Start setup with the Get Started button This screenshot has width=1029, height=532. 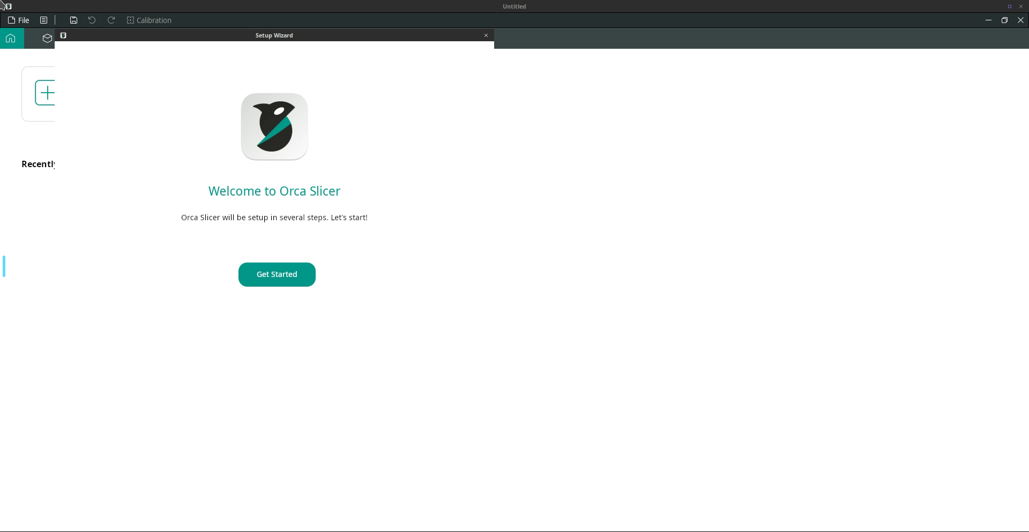coord(277,274)
